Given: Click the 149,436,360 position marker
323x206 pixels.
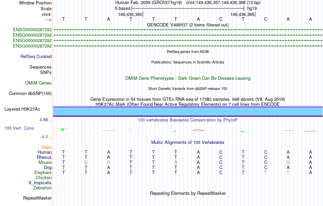Looking at the screenshot, I should click(x=130, y=14).
